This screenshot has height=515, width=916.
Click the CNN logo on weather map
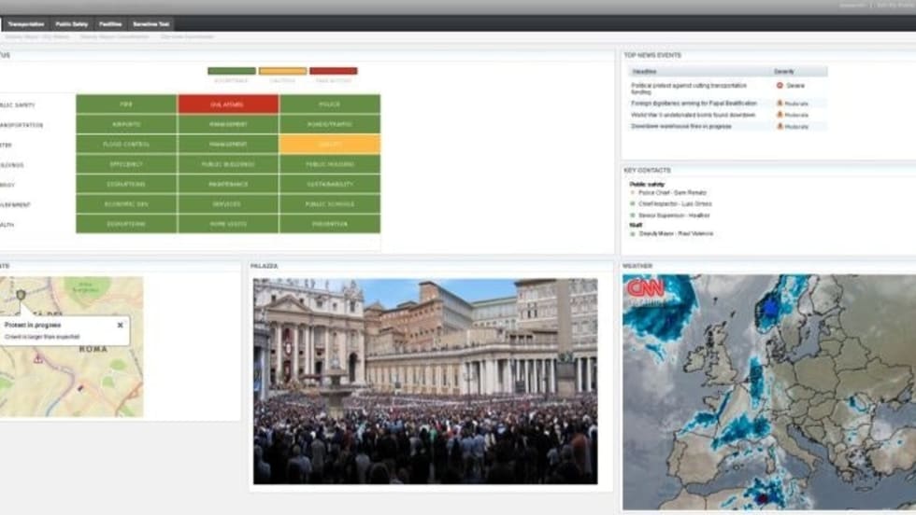645,289
